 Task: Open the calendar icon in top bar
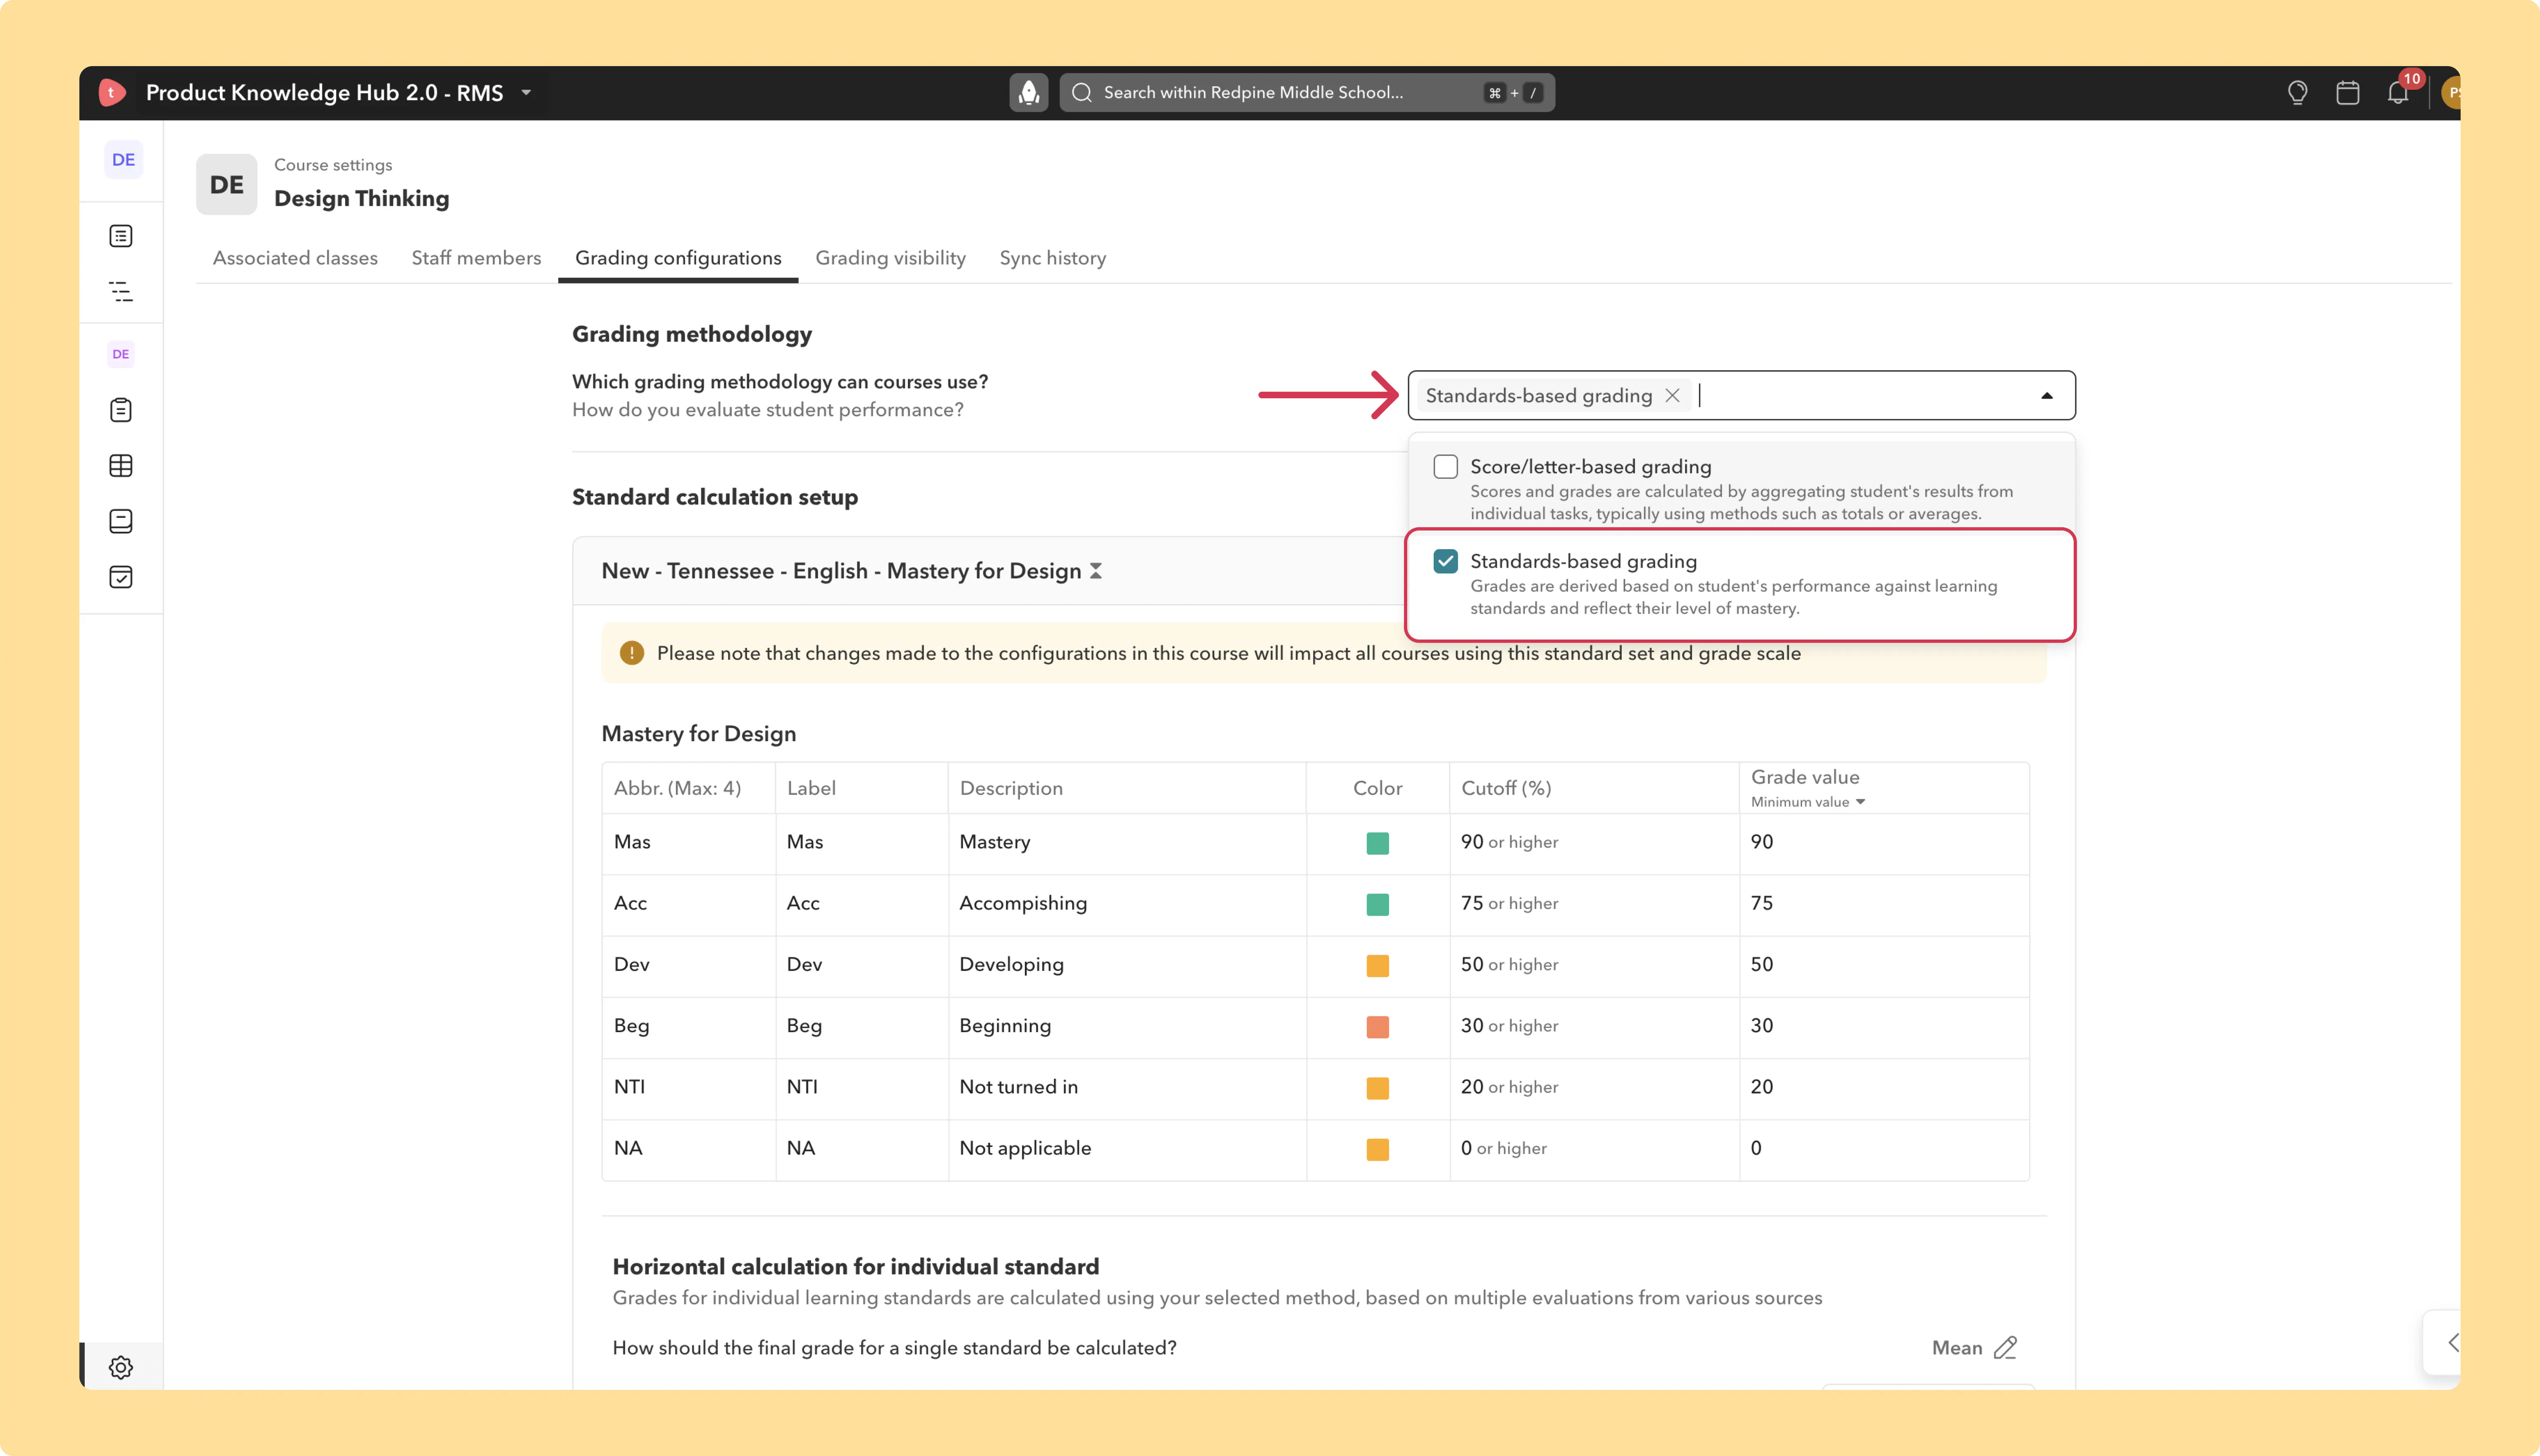[2348, 92]
